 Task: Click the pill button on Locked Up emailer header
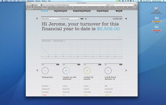pos(100,64)
